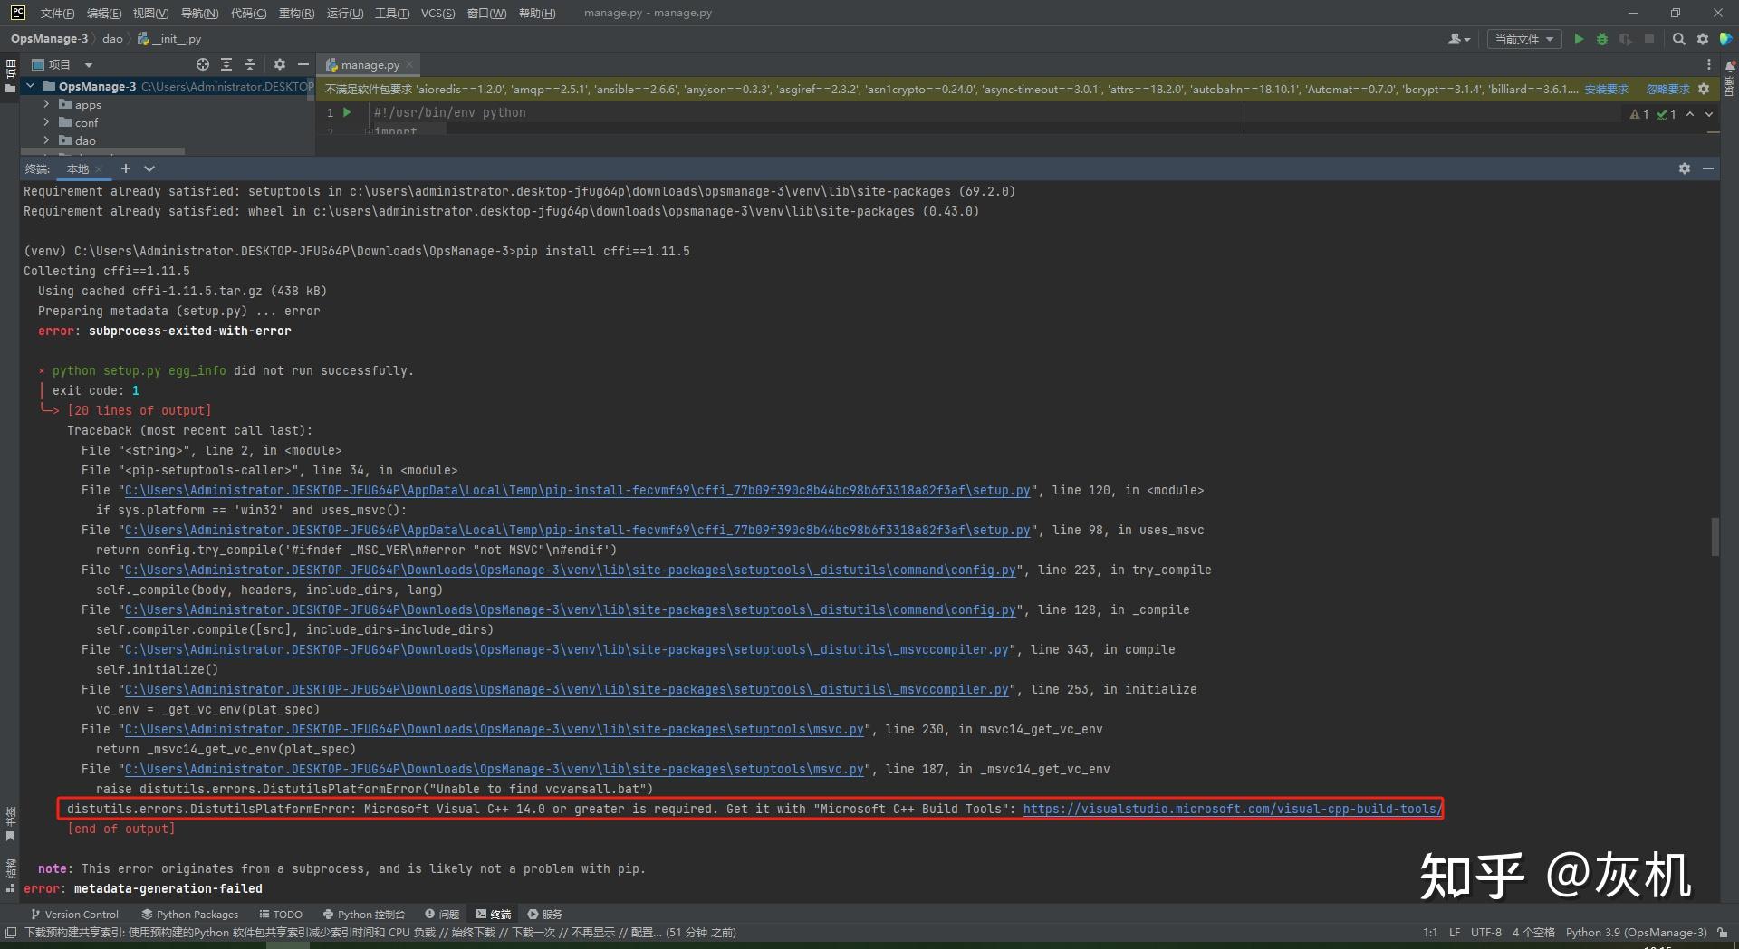Click 安装要求 to install requirements
The height and width of the screenshot is (949, 1739).
(1606, 89)
